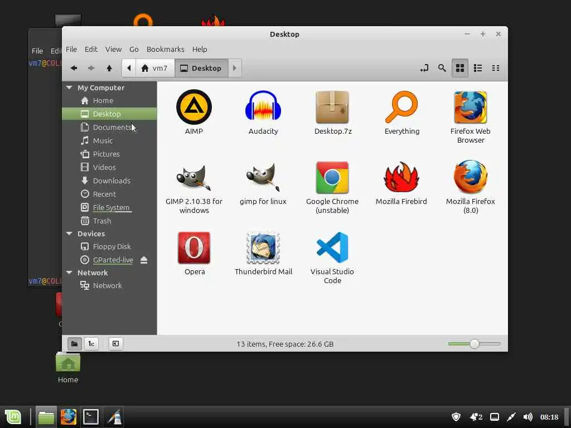Open the View menu
Image resolution: width=571 pixels, height=428 pixels.
[x=114, y=49]
